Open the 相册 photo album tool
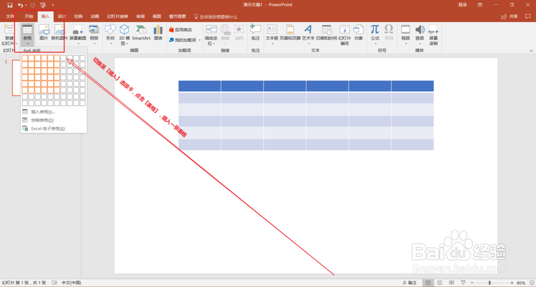536x287 pixels. pyautogui.click(x=94, y=35)
